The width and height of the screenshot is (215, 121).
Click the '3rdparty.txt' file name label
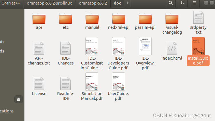pyautogui.click(x=198, y=30)
